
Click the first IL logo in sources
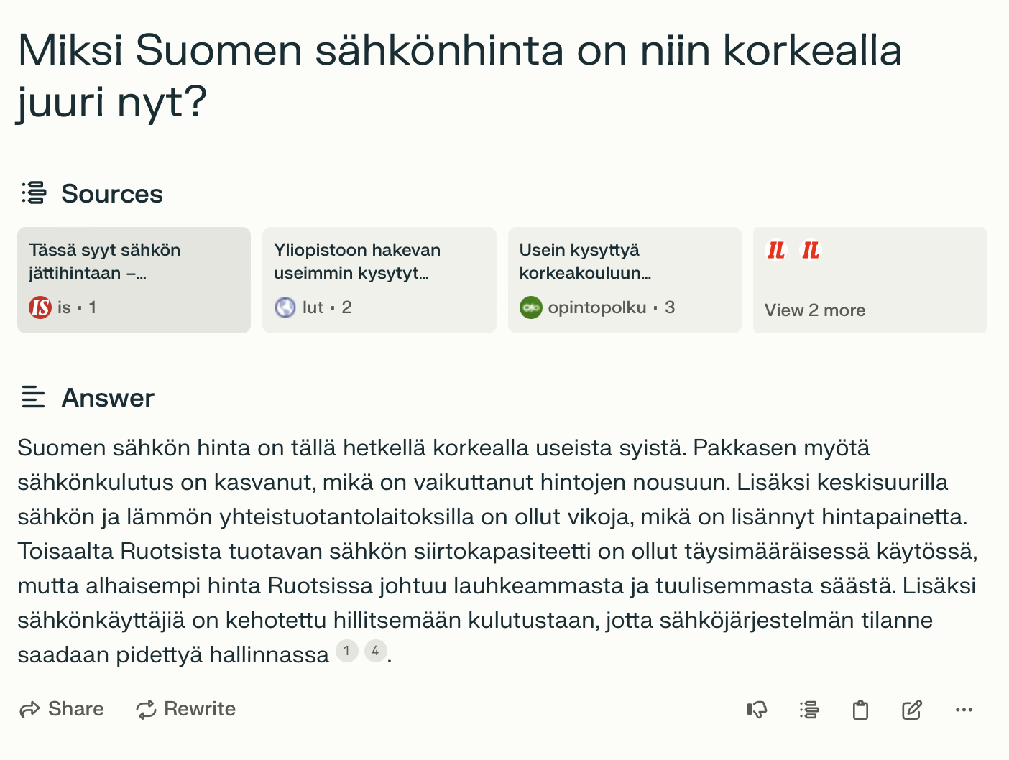tap(776, 250)
